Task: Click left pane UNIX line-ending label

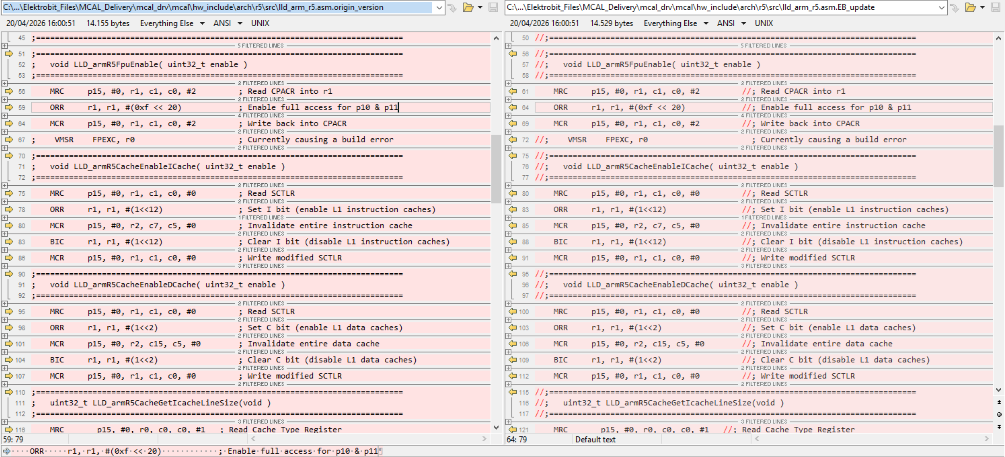Action: tap(260, 23)
